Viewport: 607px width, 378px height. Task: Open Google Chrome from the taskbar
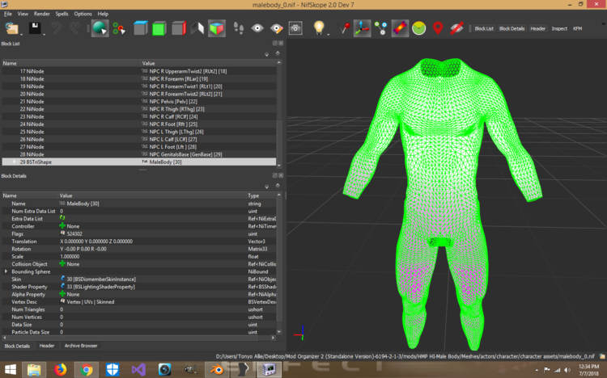(86, 369)
